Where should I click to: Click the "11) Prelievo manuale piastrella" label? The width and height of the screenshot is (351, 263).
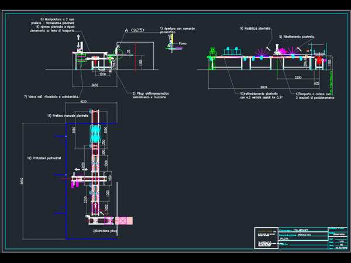click(x=68, y=116)
